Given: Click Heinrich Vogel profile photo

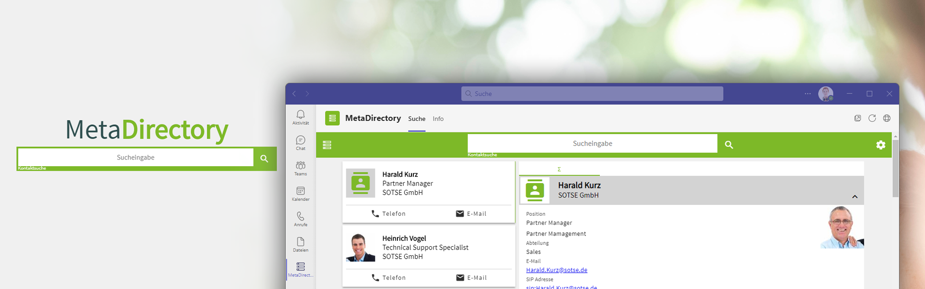Looking at the screenshot, I should [x=360, y=247].
